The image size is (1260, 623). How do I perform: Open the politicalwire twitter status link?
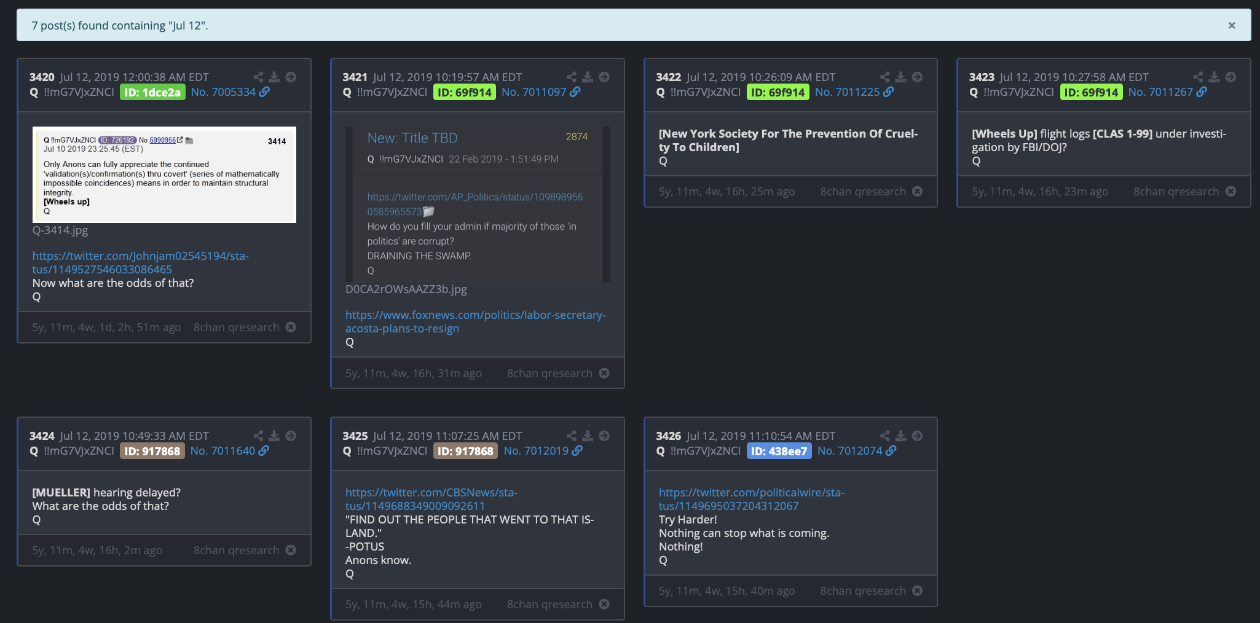[751, 499]
